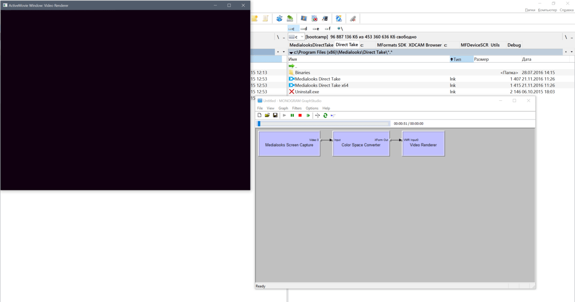Open the drive selection dropdown above the file panel
Viewport: 575px width, 302px height.
click(301, 37)
